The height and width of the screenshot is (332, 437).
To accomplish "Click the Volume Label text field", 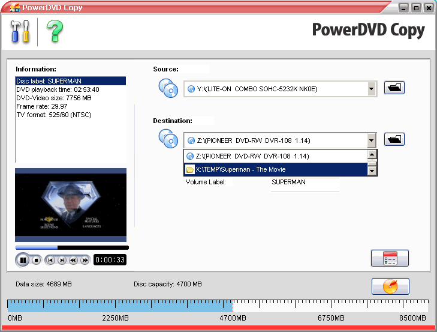I will pos(305,183).
